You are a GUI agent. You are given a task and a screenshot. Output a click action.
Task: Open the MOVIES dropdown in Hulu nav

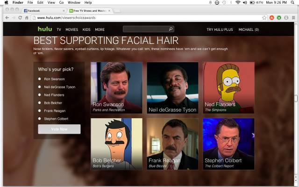pyautogui.click(x=71, y=29)
